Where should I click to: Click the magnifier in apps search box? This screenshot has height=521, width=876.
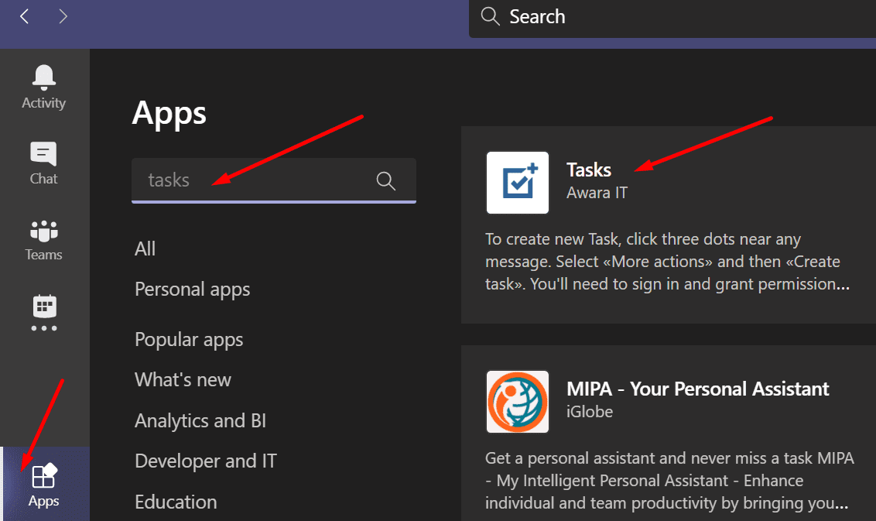pyautogui.click(x=385, y=180)
